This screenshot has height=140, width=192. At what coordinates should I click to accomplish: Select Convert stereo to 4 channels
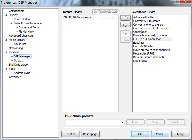click(x=151, y=28)
